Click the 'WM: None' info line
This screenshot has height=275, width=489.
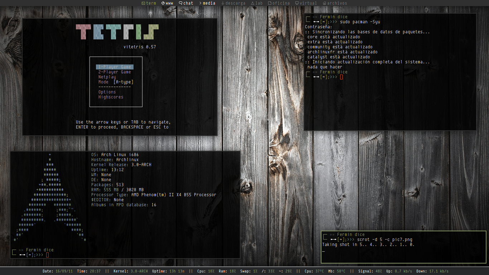[101, 175]
